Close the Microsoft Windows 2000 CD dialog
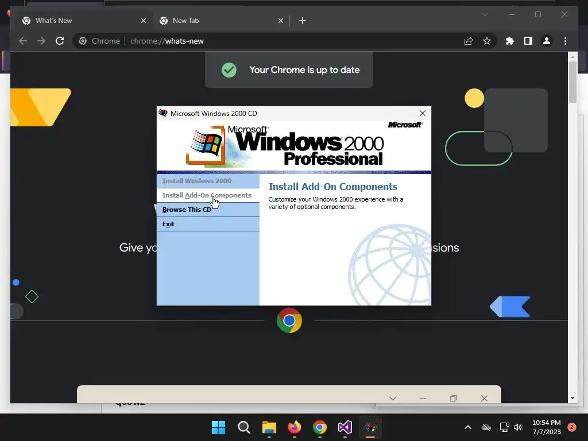 coord(422,113)
